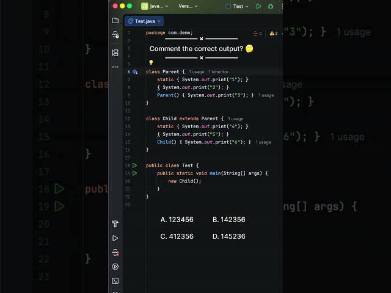Click the errors indicator in editor corner

tap(257, 34)
